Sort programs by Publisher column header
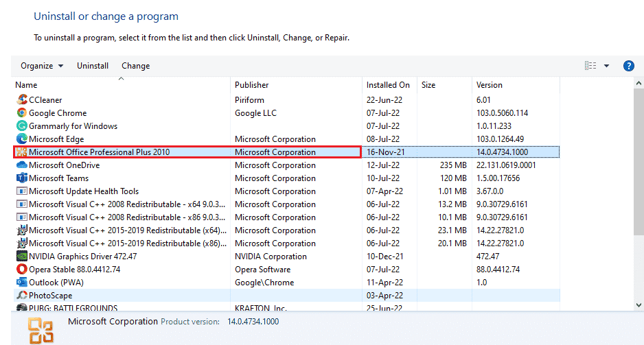 pyautogui.click(x=252, y=85)
